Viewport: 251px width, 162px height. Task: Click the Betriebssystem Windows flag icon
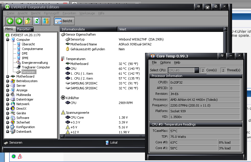click(13, 81)
